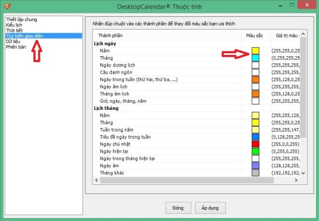Show the 'Phiên bản' page

point(16,47)
